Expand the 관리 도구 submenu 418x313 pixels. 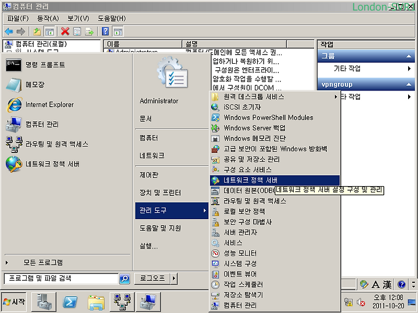(x=172, y=210)
